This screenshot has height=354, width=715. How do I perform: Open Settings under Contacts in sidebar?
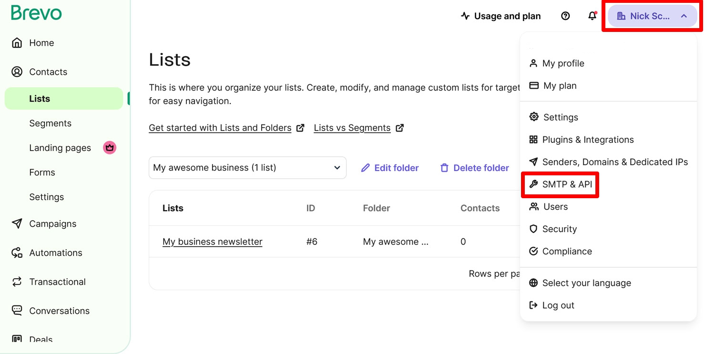(x=46, y=197)
